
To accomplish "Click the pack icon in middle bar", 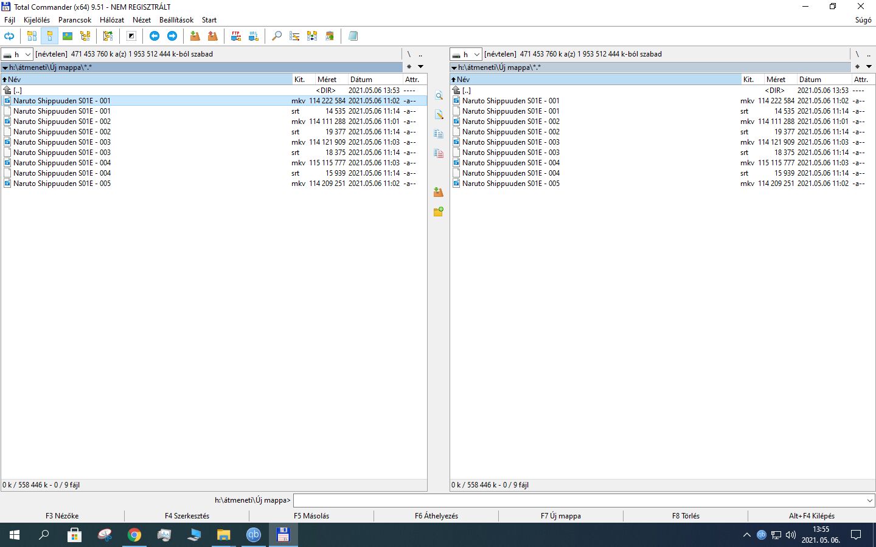I will [x=439, y=192].
